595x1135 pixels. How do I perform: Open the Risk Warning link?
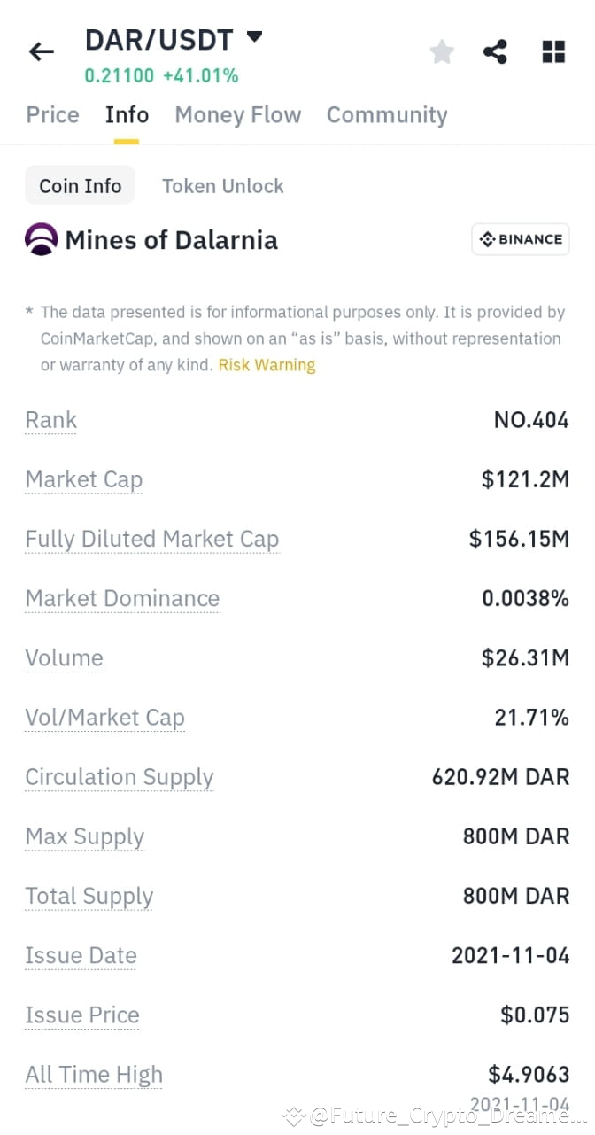[267, 363]
